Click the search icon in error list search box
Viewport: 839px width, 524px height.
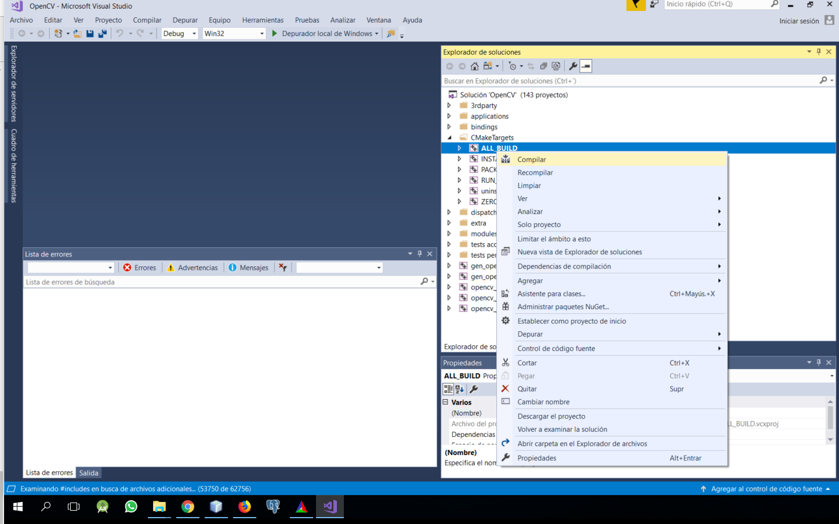coord(424,281)
